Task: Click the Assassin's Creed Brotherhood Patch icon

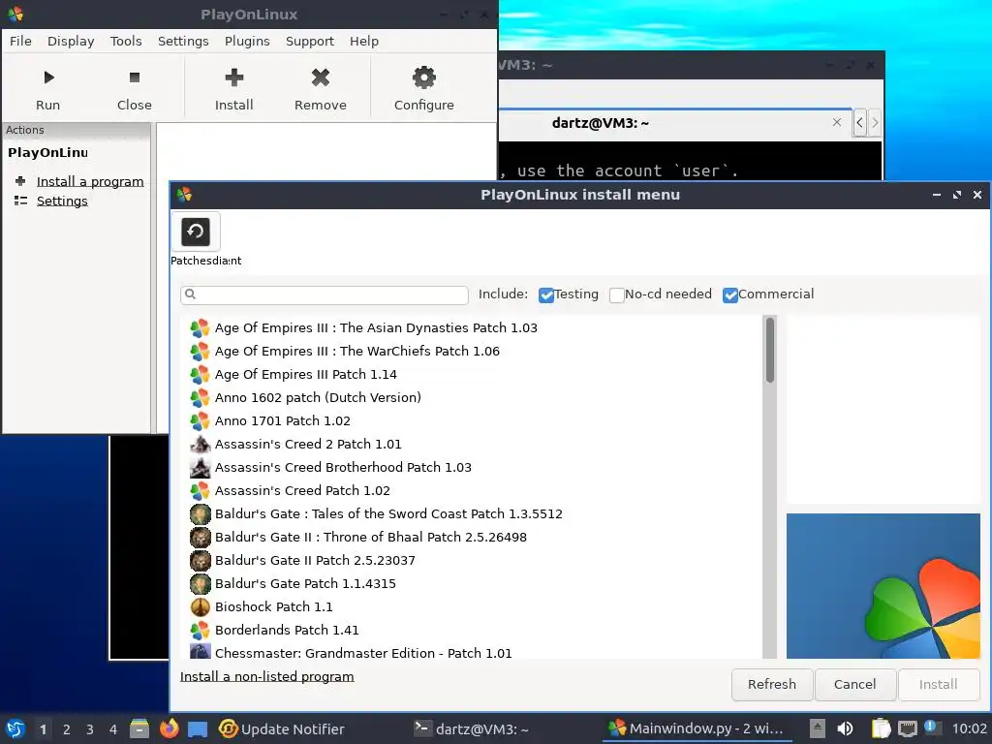Action: point(200,468)
